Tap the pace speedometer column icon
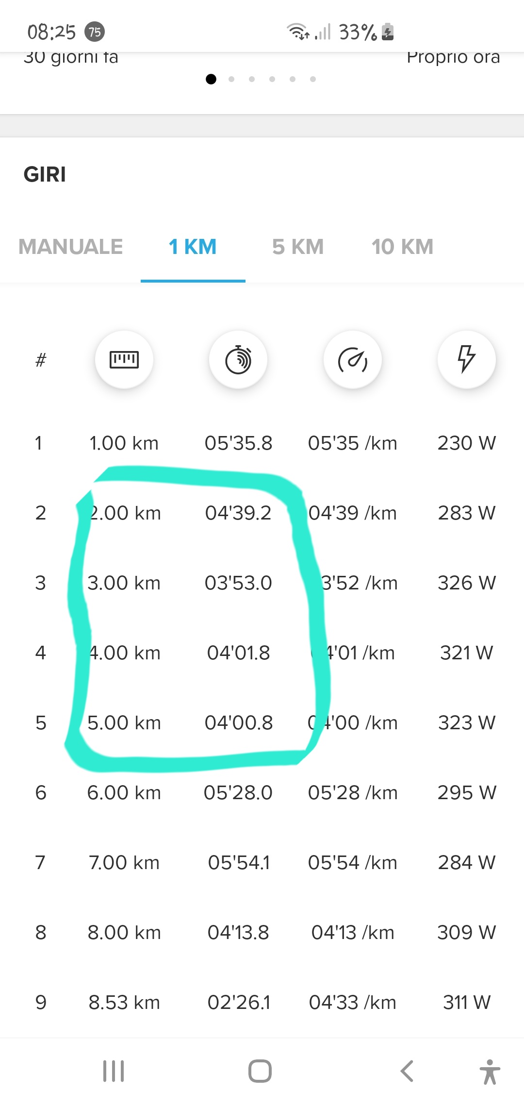The width and height of the screenshot is (524, 1107). point(353,360)
